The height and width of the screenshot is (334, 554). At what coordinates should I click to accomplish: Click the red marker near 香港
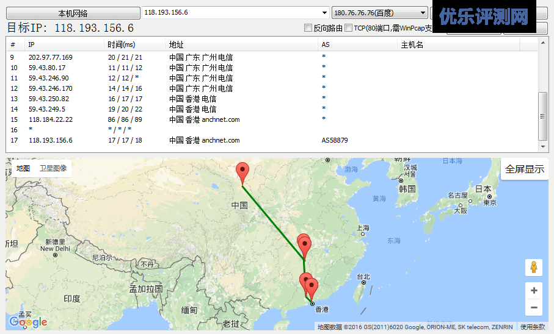[x=312, y=286]
